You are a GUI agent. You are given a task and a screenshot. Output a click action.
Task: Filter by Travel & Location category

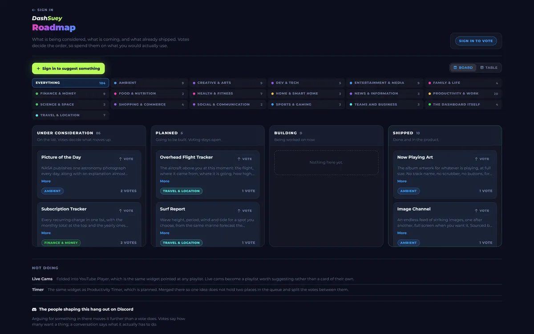(70, 115)
